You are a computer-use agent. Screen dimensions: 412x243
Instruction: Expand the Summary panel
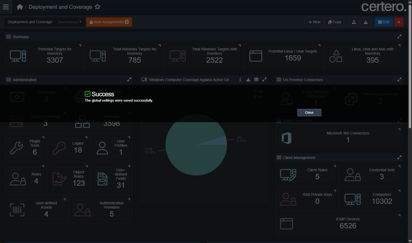pyautogui.click(x=399, y=37)
